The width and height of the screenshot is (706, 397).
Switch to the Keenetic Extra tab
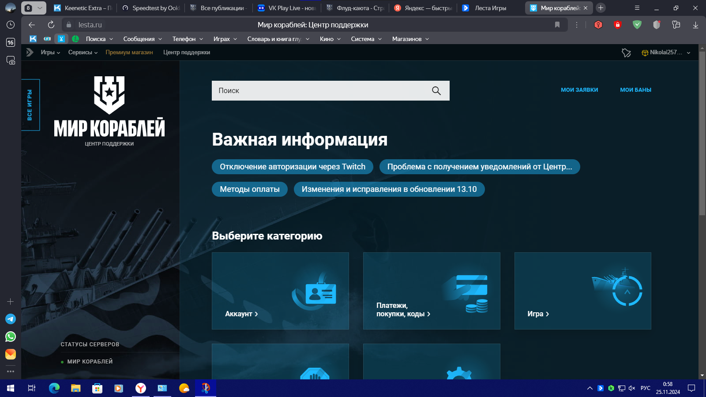point(83,8)
